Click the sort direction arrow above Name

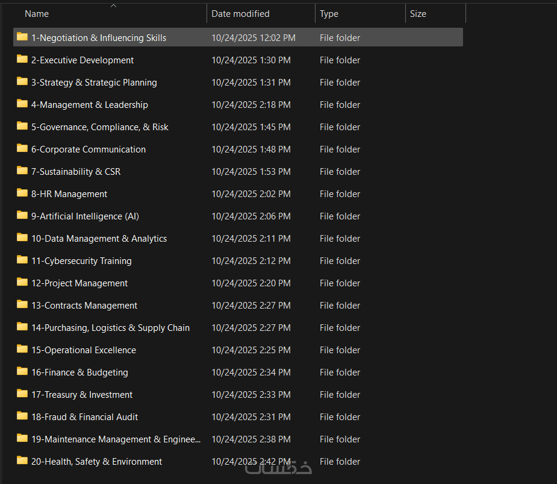click(x=113, y=6)
